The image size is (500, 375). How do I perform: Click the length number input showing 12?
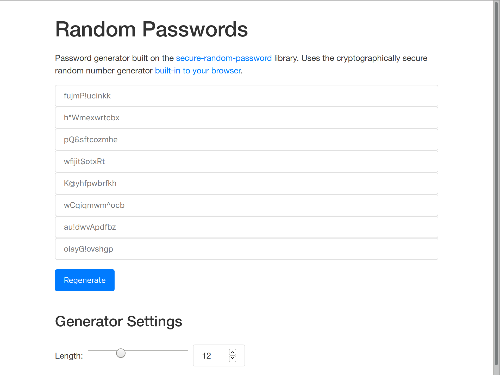pyautogui.click(x=211, y=355)
